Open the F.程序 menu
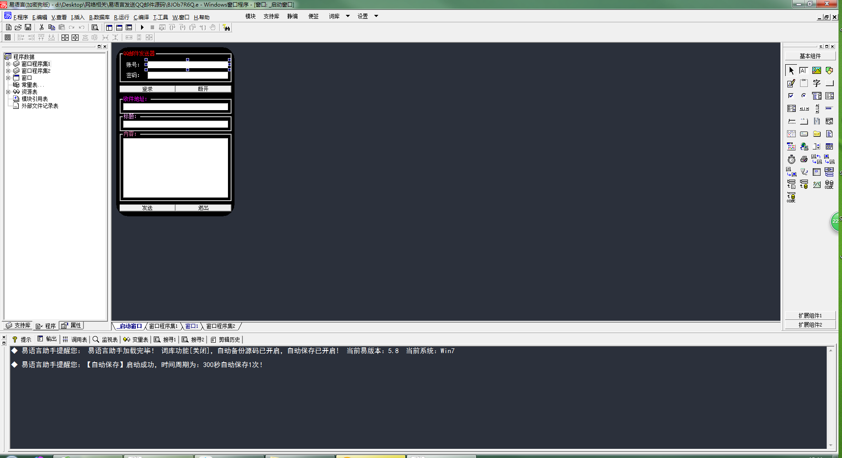 (x=21, y=17)
